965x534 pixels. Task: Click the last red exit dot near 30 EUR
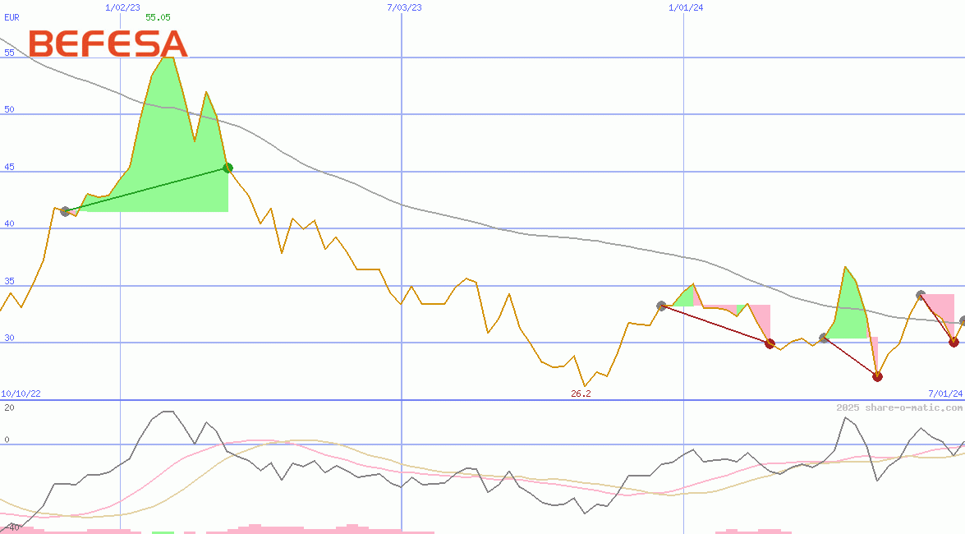(x=954, y=342)
